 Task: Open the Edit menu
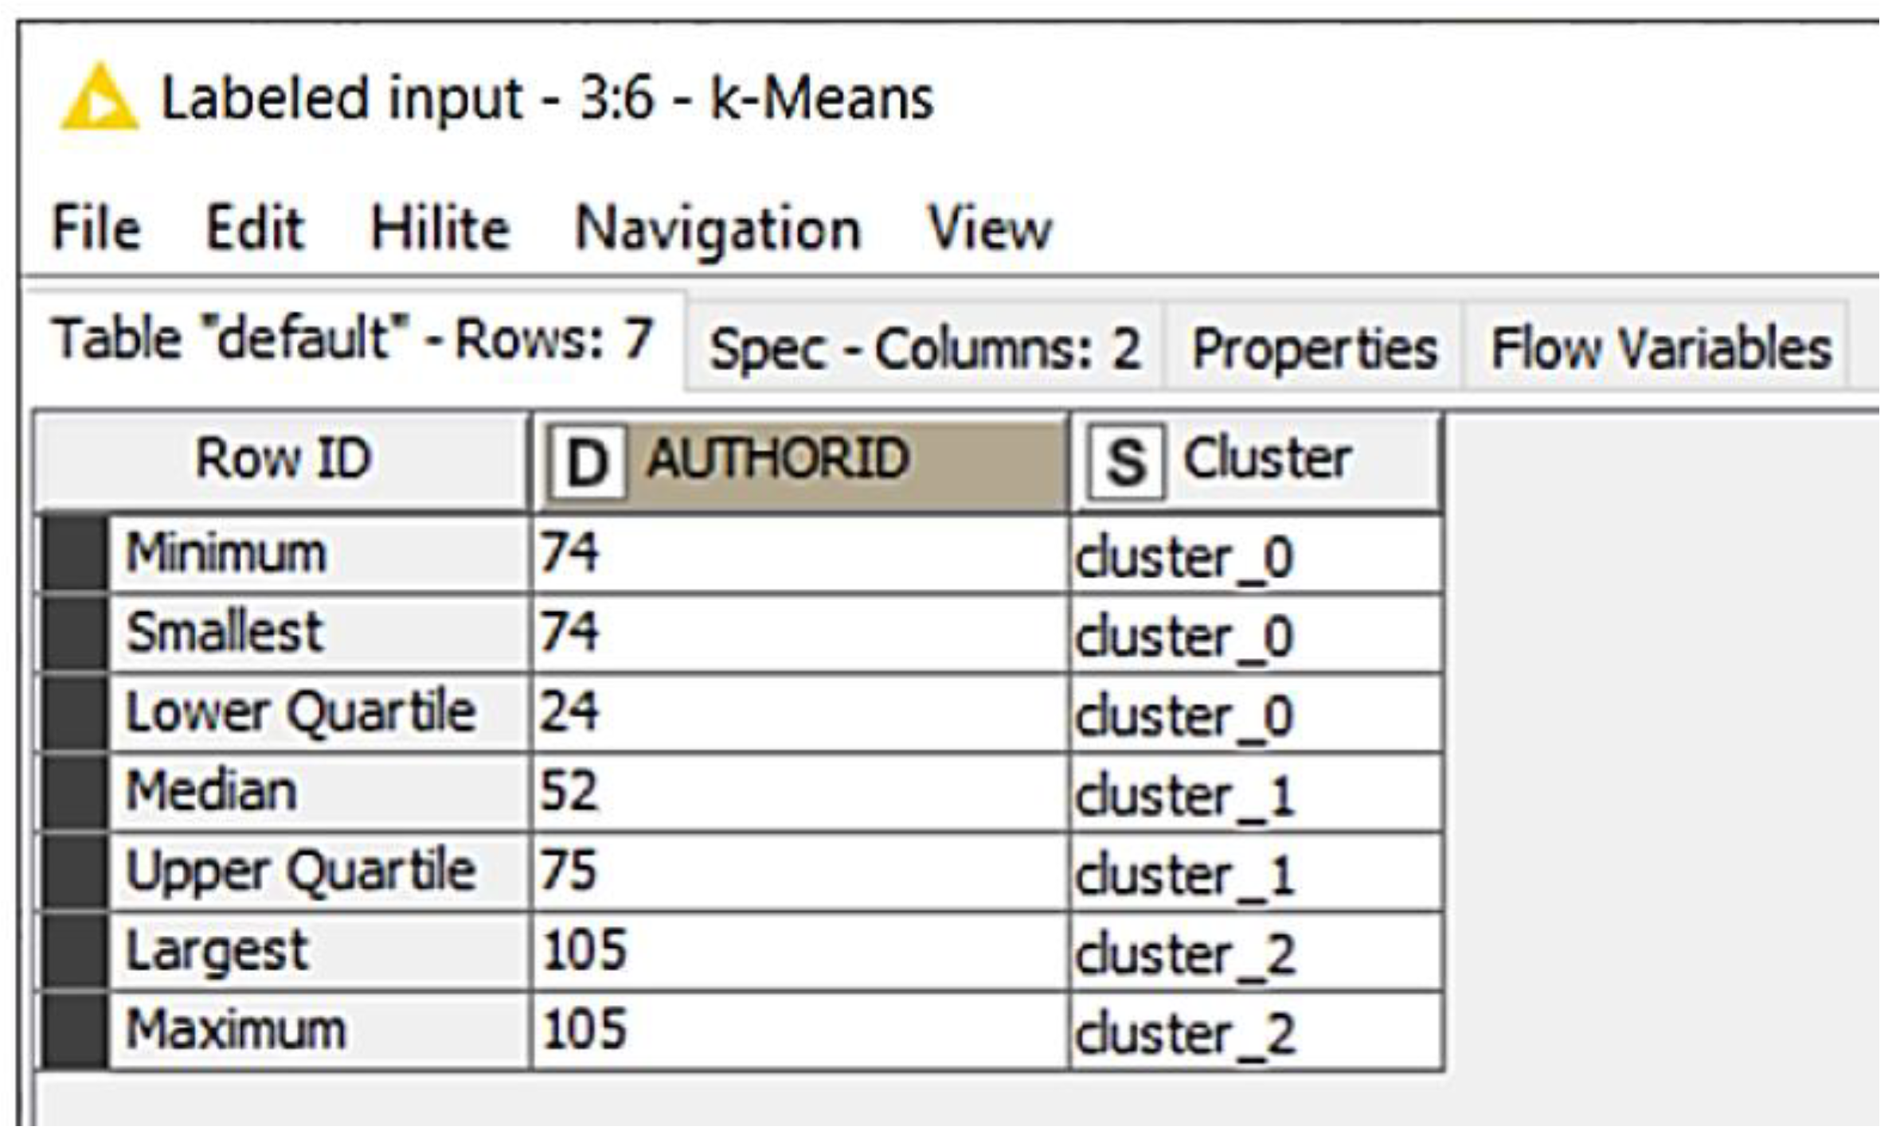click(x=255, y=229)
